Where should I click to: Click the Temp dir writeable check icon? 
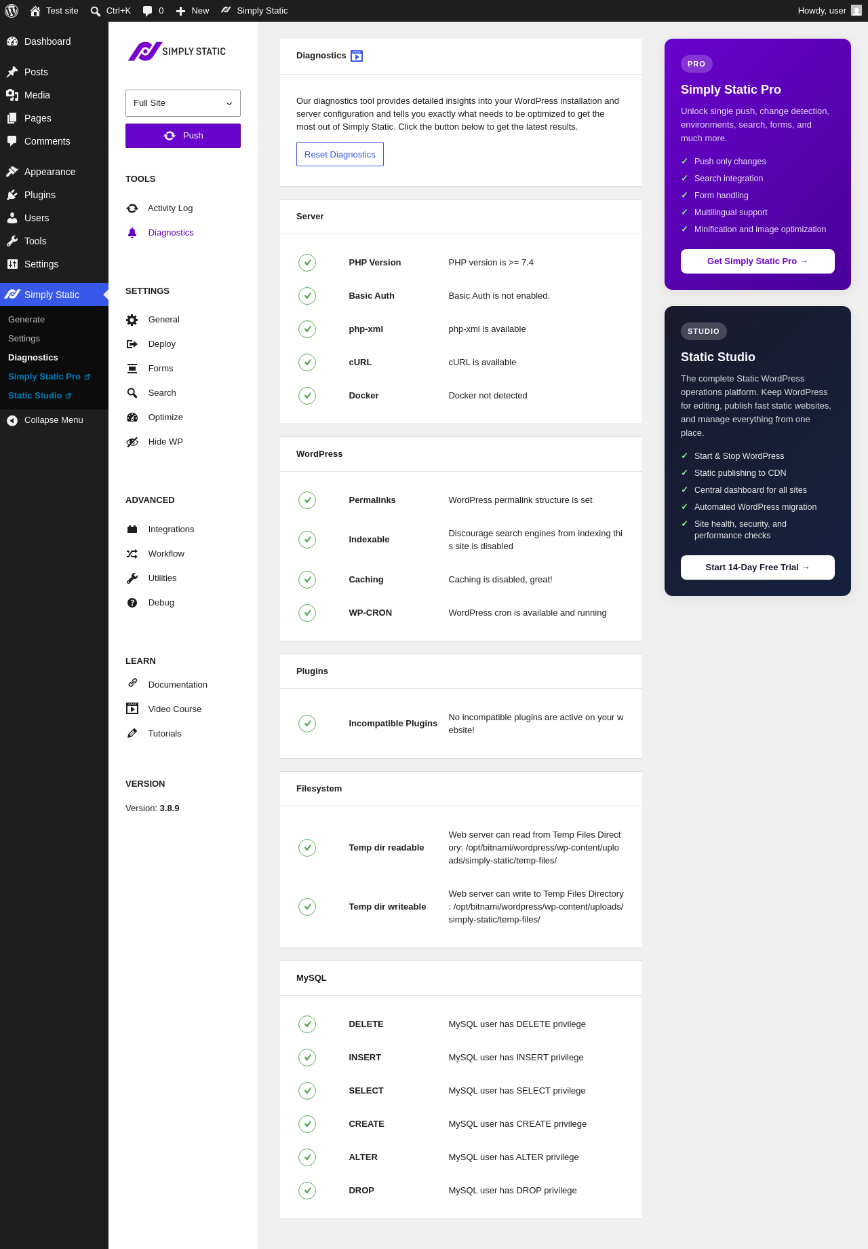tap(307, 907)
